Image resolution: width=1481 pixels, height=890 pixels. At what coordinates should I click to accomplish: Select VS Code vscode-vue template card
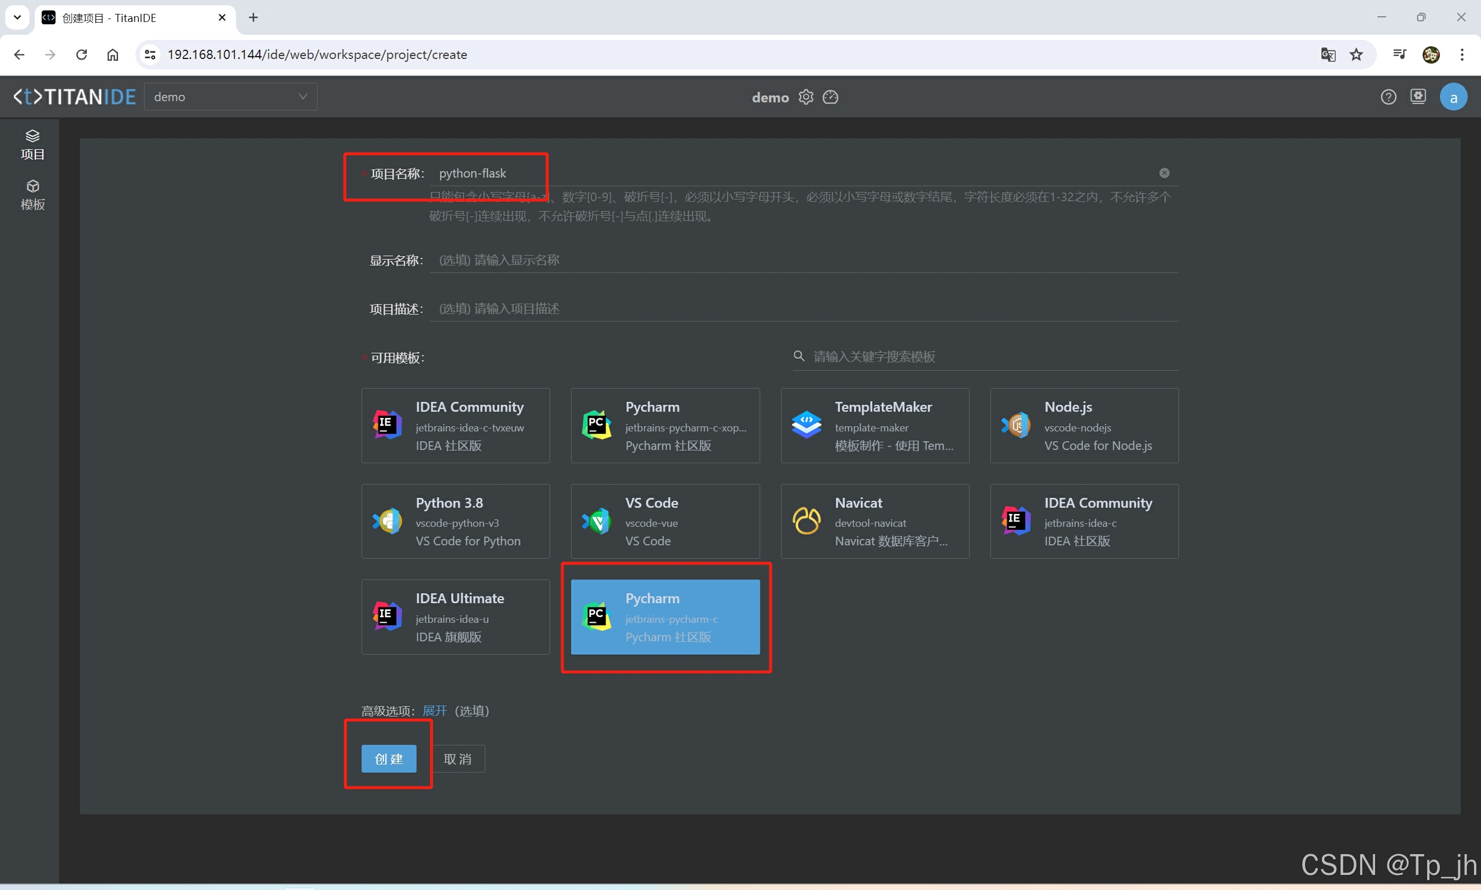coord(665,521)
